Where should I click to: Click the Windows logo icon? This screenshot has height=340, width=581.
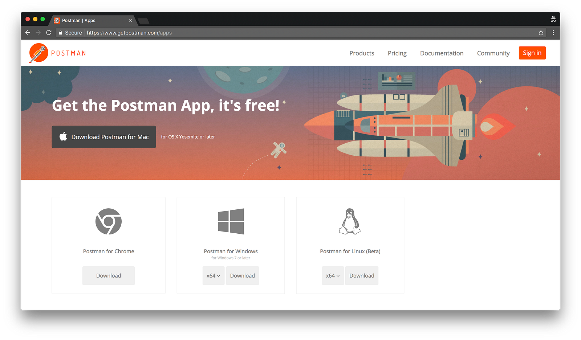point(231,221)
